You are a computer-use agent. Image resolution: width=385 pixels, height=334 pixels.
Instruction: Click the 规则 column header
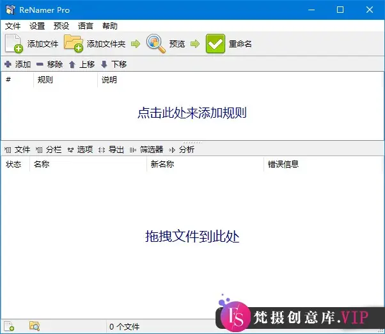click(66, 79)
